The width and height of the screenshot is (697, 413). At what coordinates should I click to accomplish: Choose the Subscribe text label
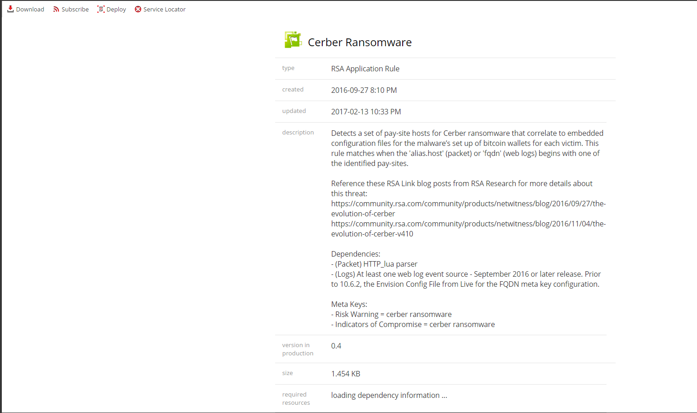pyautogui.click(x=75, y=9)
